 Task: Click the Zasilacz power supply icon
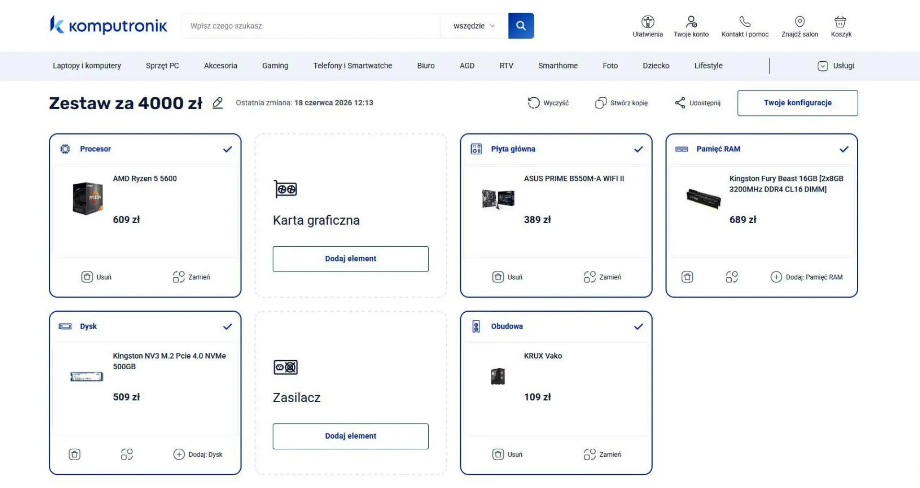coord(286,367)
